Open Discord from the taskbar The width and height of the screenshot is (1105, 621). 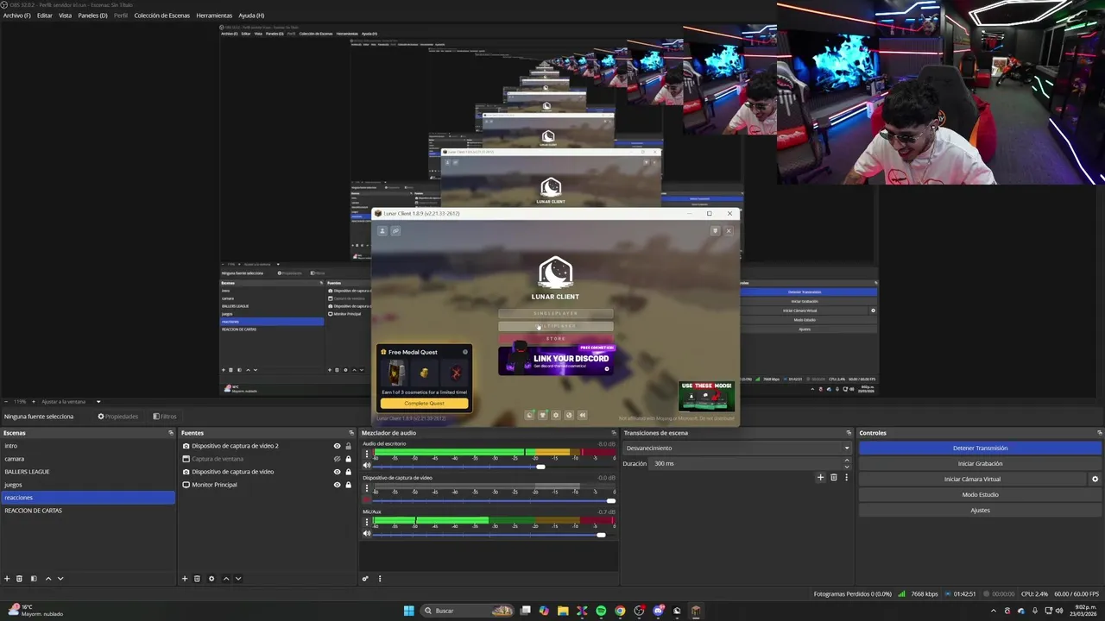point(658,611)
